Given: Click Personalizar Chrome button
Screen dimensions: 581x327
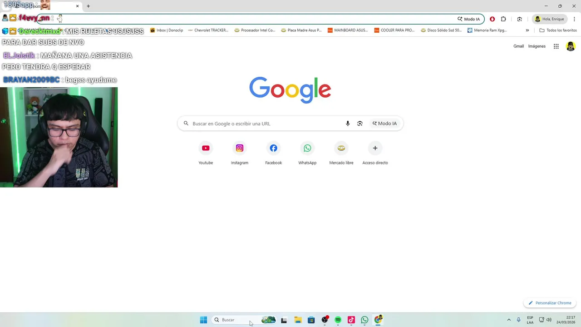Looking at the screenshot, I should 550,303.
